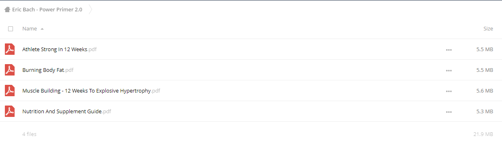Viewport: 502px width, 164px height.
Task: Click PDF icon for Muscle Building file
Action: pos(10,91)
